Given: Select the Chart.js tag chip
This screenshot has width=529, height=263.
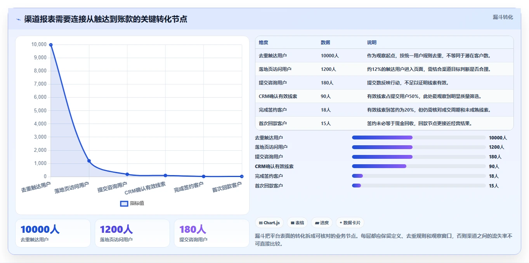Looking at the screenshot, I should 269,223.
